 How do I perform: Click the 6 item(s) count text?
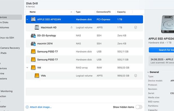pyautogui.click(x=30, y=7)
